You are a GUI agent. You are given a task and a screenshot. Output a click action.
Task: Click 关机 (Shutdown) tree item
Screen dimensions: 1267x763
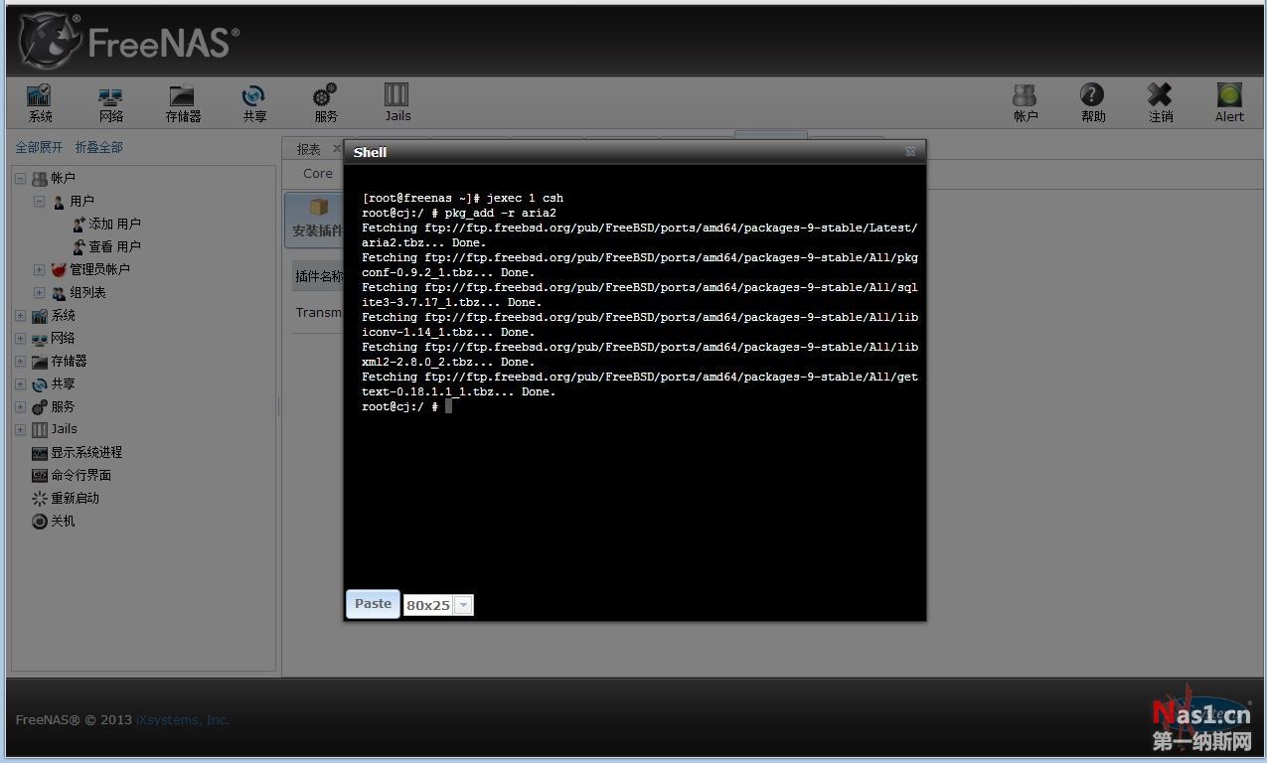click(x=63, y=522)
